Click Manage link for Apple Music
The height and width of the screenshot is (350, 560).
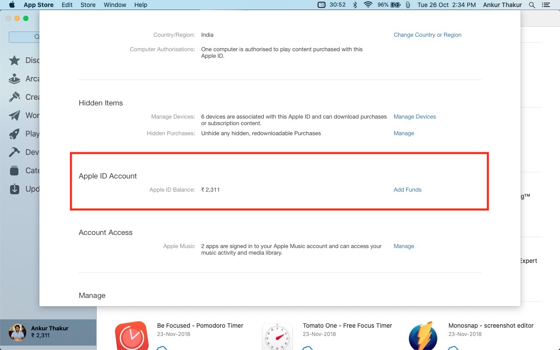pos(404,246)
